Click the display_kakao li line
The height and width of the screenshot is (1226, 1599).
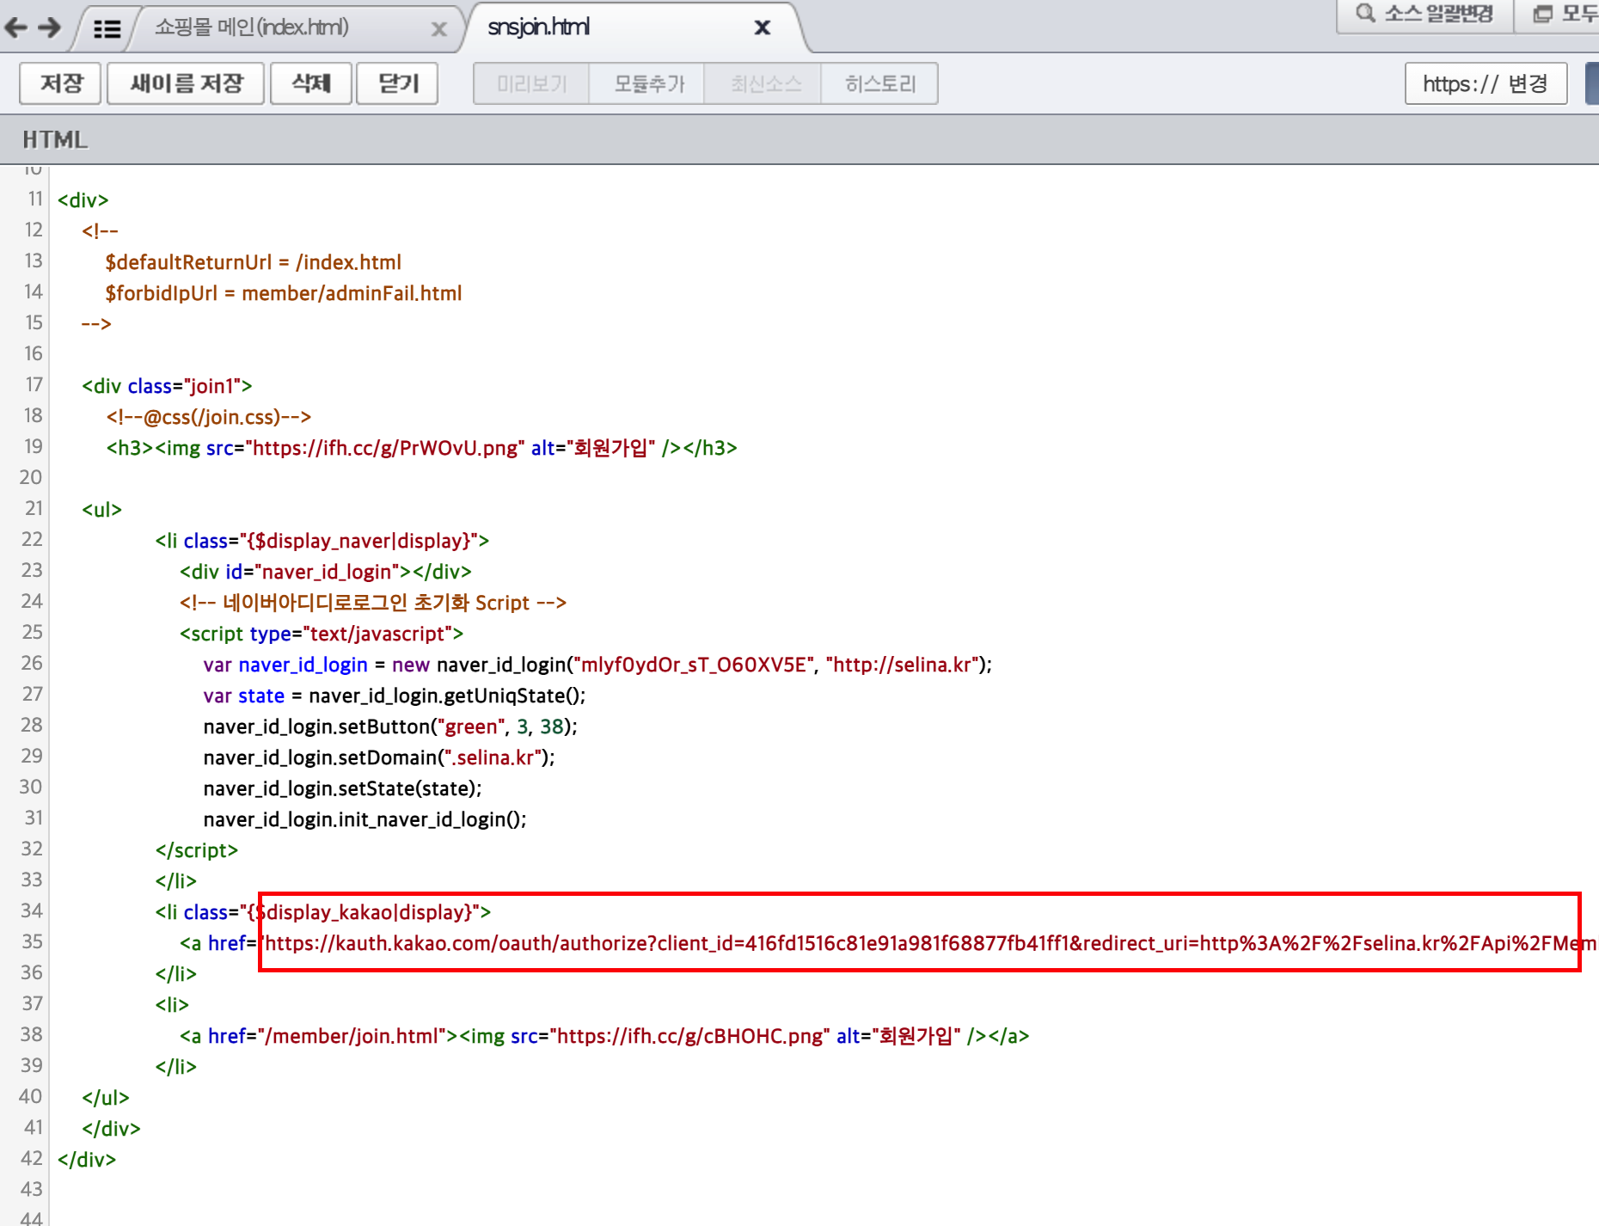pyautogui.click(x=323, y=912)
